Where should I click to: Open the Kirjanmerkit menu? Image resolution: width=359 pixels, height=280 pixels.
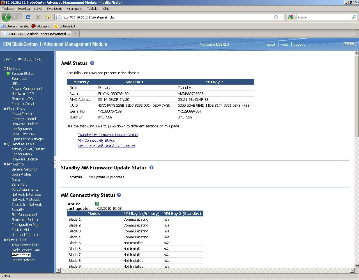(x=75, y=9)
